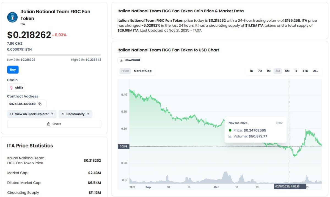
Task: Click the Low 24h value $0.218302
Action: [28, 59]
